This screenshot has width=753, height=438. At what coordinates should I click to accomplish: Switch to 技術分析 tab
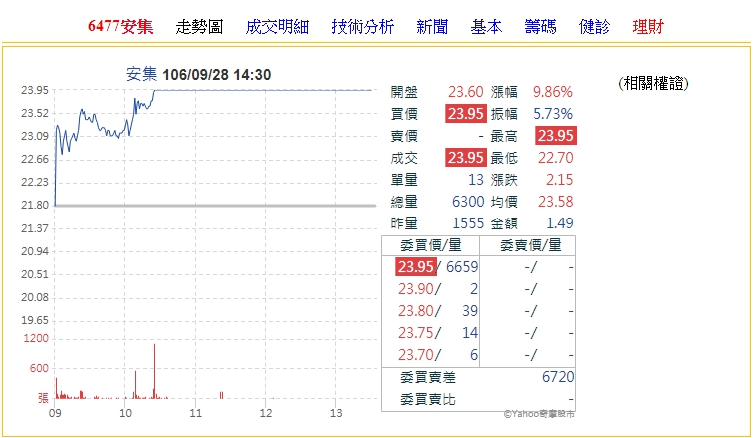coord(363,26)
